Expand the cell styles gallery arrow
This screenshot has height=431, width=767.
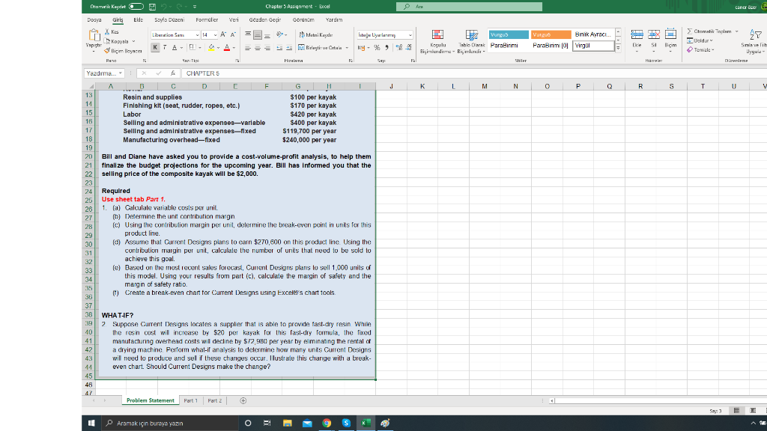click(x=618, y=48)
